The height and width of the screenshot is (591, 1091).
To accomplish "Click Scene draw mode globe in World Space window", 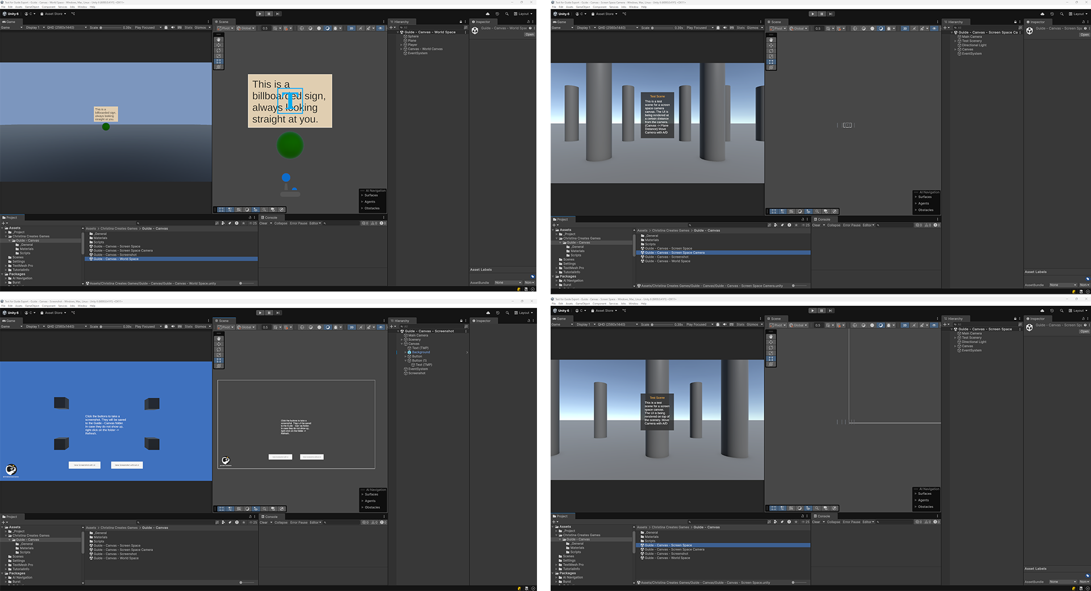I will (302, 28).
